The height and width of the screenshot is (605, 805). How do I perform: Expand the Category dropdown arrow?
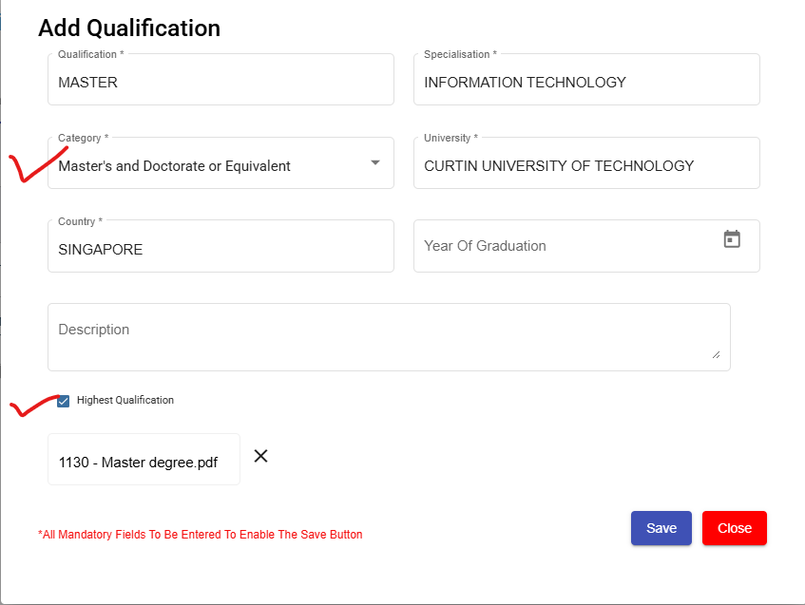tap(375, 162)
